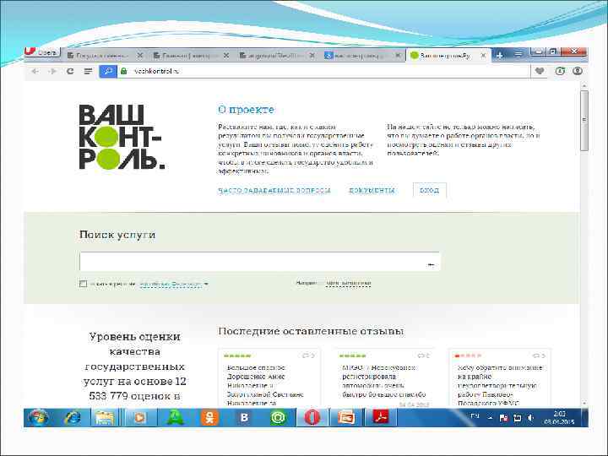The width and height of the screenshot is (608, 456).
Task: Open the Mail.ru @ icon in taskbar
Action: (x=278, y=418)
